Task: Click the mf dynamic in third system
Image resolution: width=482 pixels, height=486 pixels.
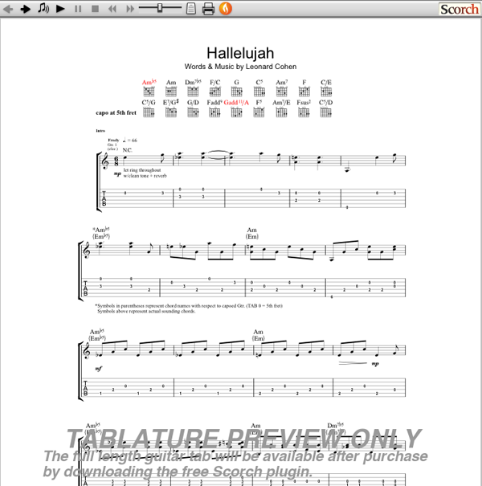Action: pyautogui.click(x=98, y=369)
